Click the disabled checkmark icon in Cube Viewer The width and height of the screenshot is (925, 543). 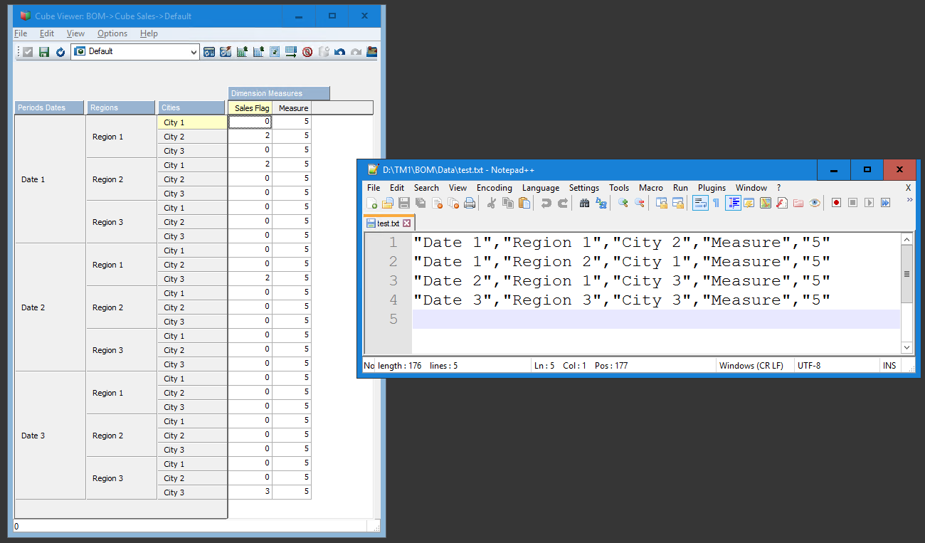point(28,52)
